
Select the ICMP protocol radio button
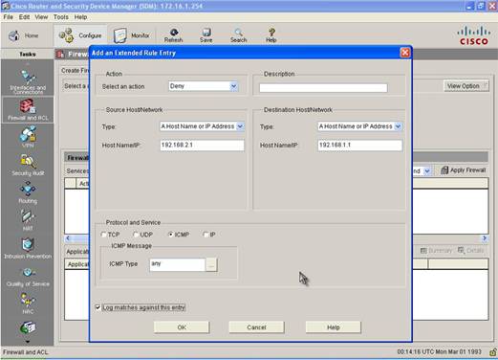(x=171, y=235)
